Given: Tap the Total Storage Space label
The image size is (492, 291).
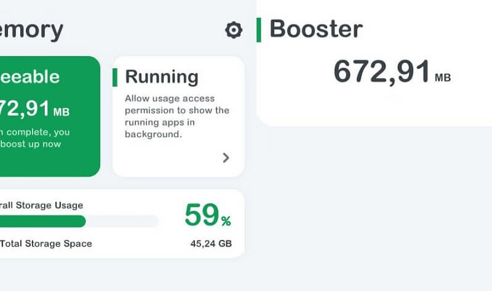Looking at the screenshot, I should (x=46, y=244).
